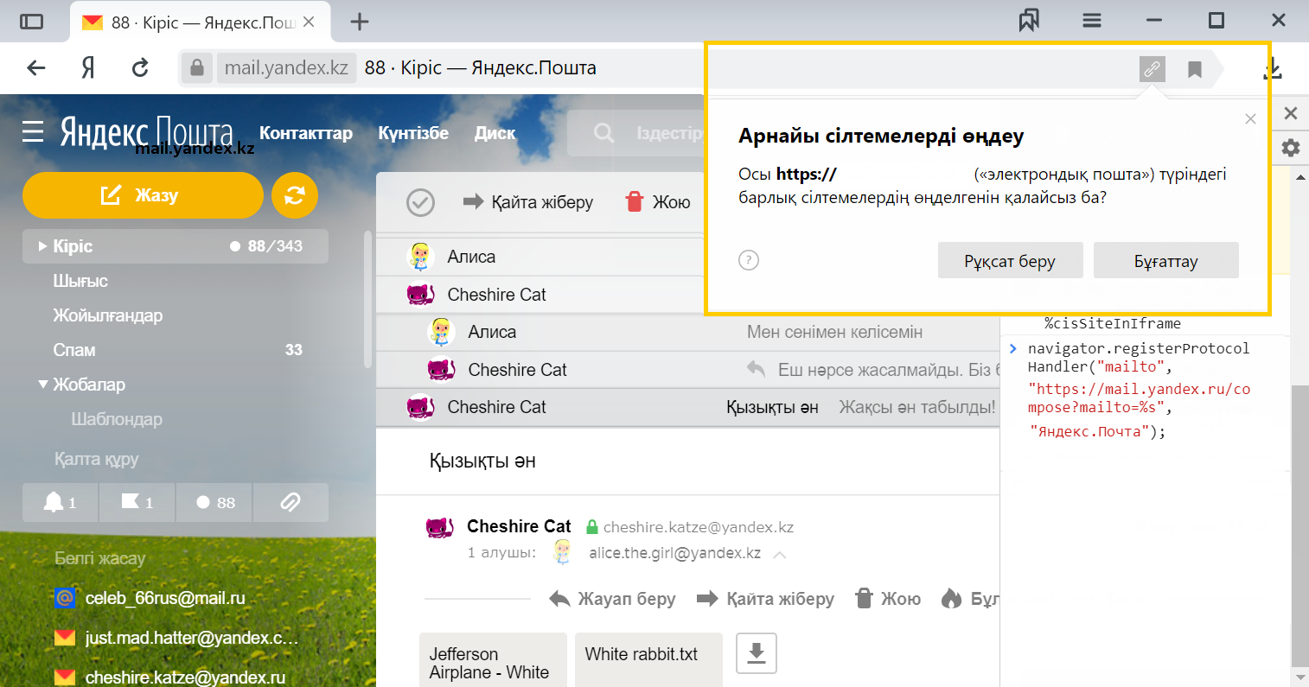This screenshot has height=687, width=1309.
Task: Expand the console entry chevron in devtools
Action: [x=1013, y=349]
